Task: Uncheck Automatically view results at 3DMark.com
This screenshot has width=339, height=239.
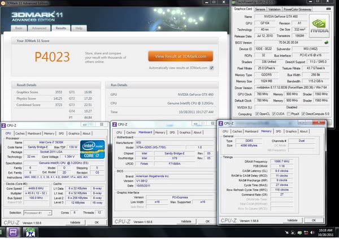Action: (212, 68)
